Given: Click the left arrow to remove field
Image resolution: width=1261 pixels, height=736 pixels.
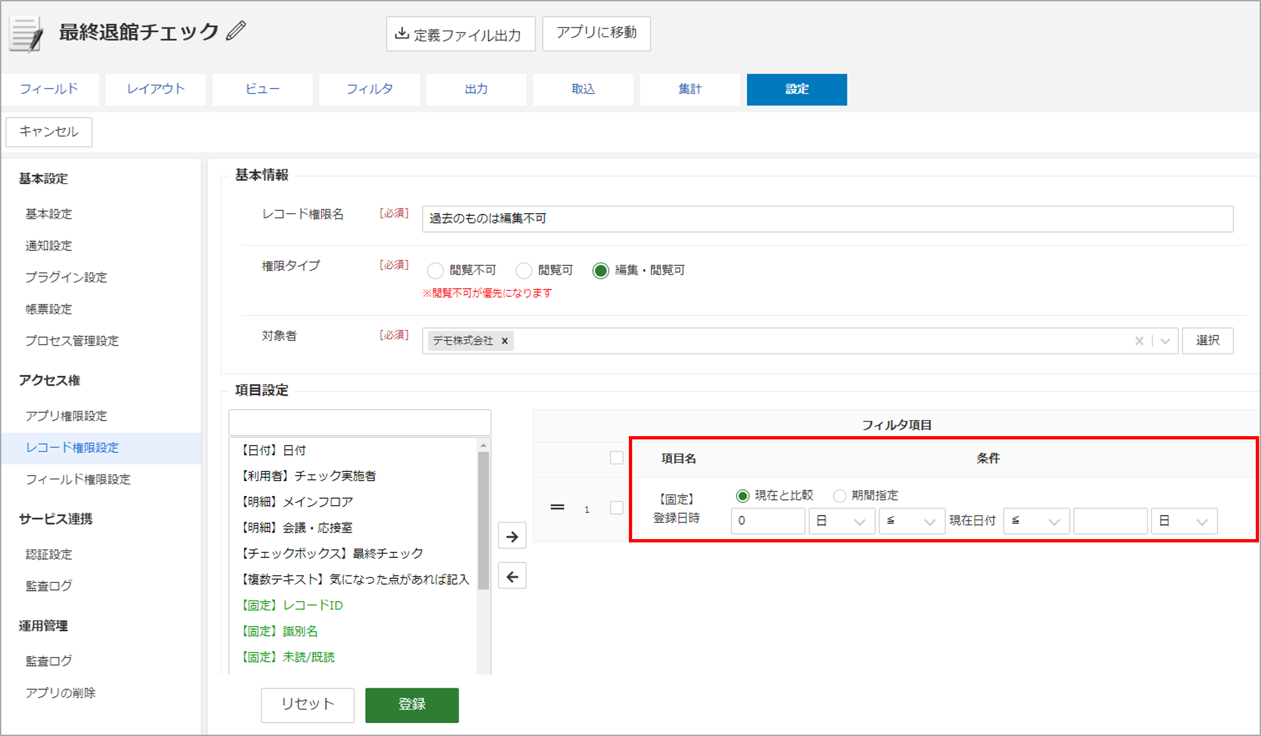Looking at the screenshot, I should (x=512, y=576).
